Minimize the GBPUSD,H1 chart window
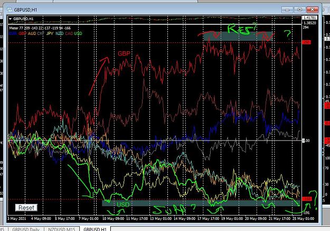 pyautogui.click(x=287, y=10)
